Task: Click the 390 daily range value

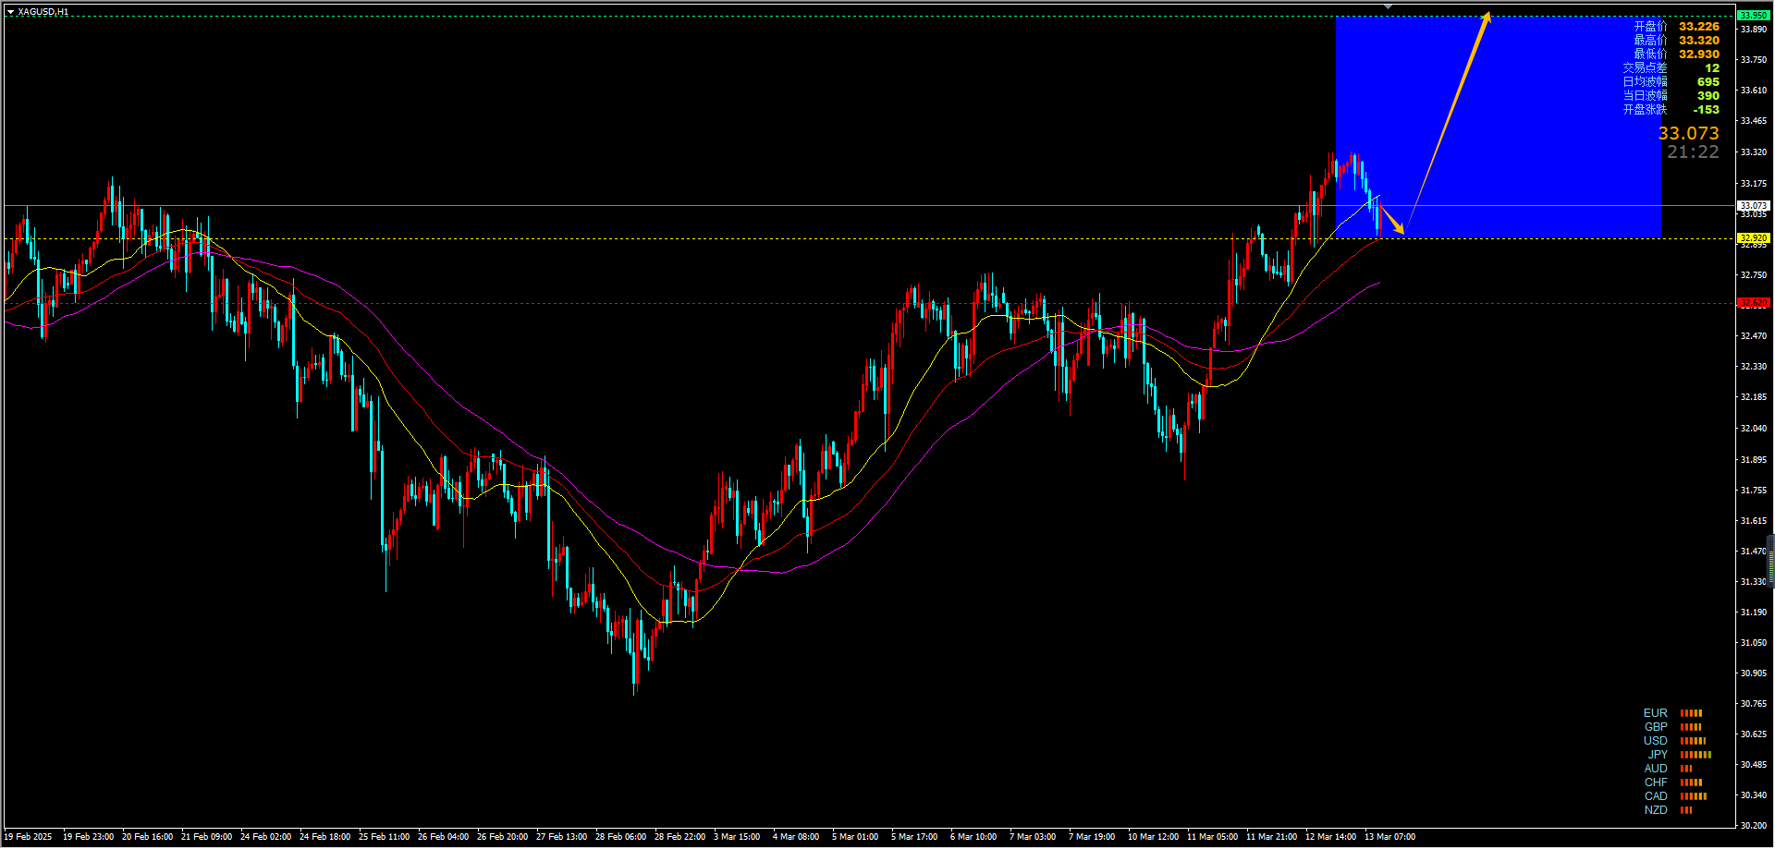Action: [x=1708, y=96]
